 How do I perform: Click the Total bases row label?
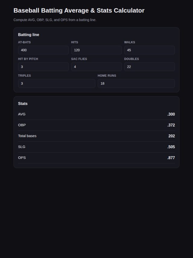[27, 136]
